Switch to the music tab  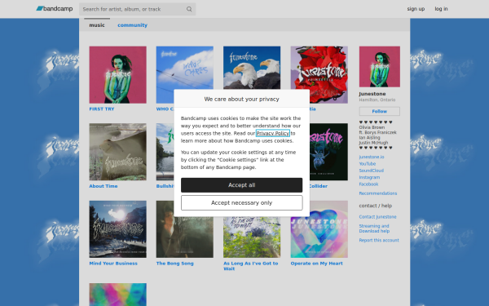click(x=97, y=25)
